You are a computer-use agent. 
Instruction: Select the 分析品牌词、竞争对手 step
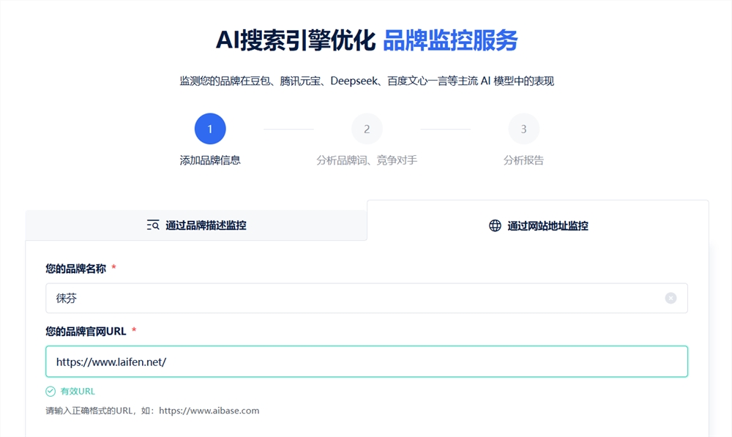pos(367,160)
